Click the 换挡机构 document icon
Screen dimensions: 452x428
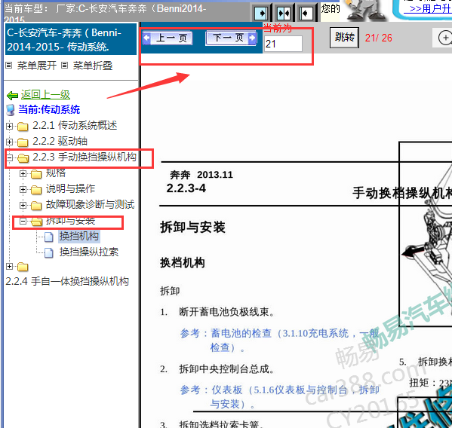click(x=49, y=237)
